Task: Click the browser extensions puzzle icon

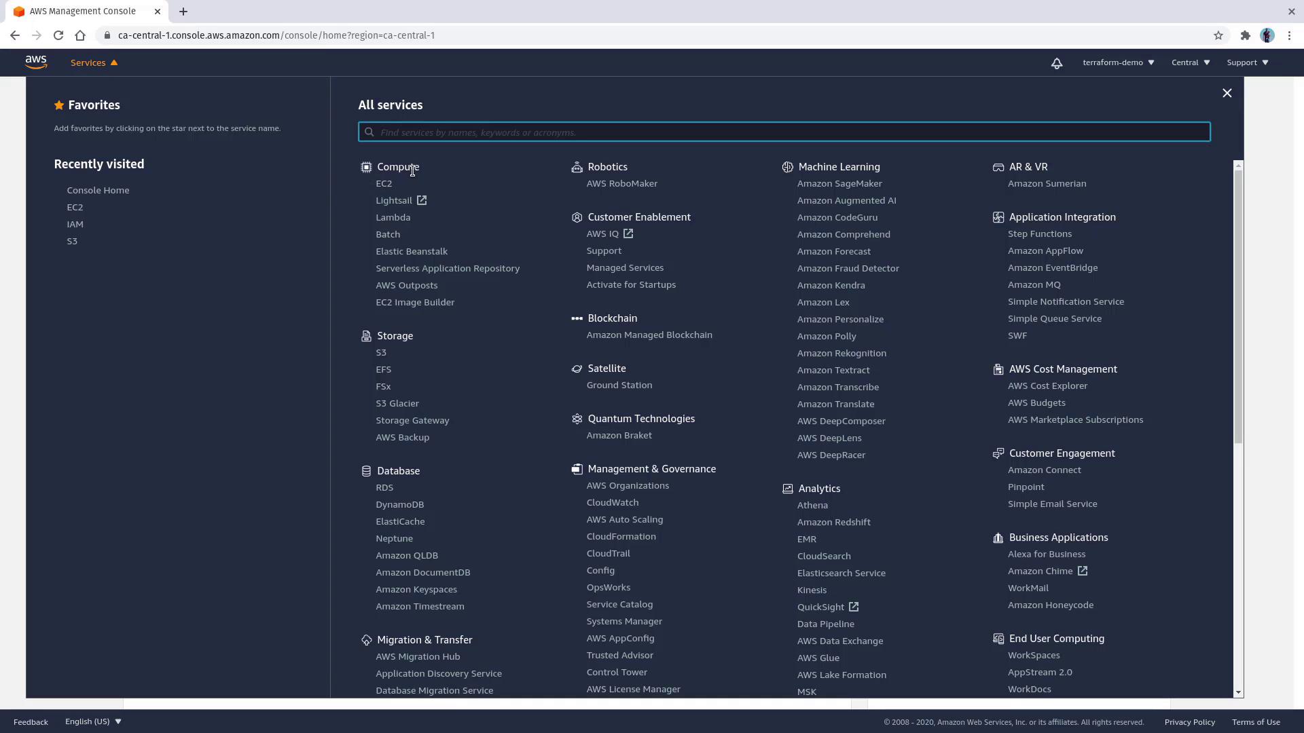Action: coord(1245,35)
